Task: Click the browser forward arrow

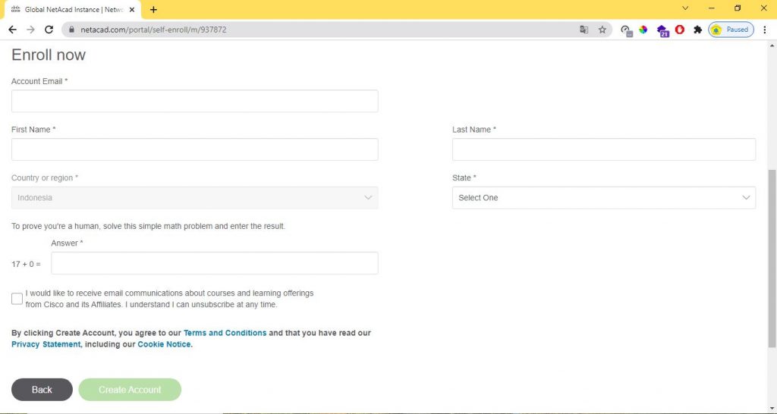Action: tap(30, 30)
